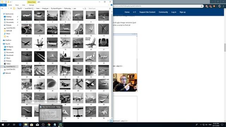Select Local Disk (C:) under This PC

pyautogui.click(x=11, y=67)
